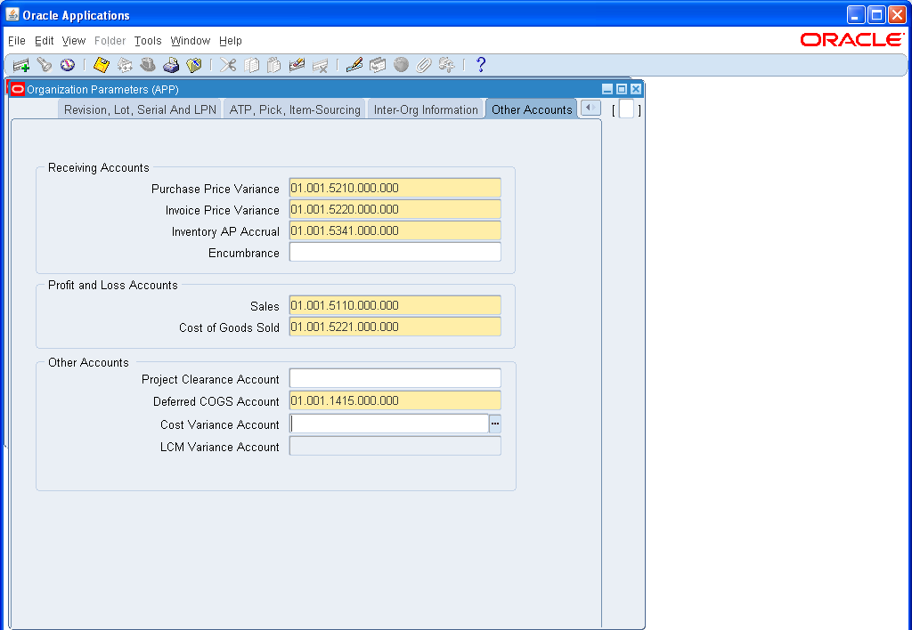This screenshot has height=630, width=912.
Task: Select the New record toolbar icon
Action: click(20, 64)
